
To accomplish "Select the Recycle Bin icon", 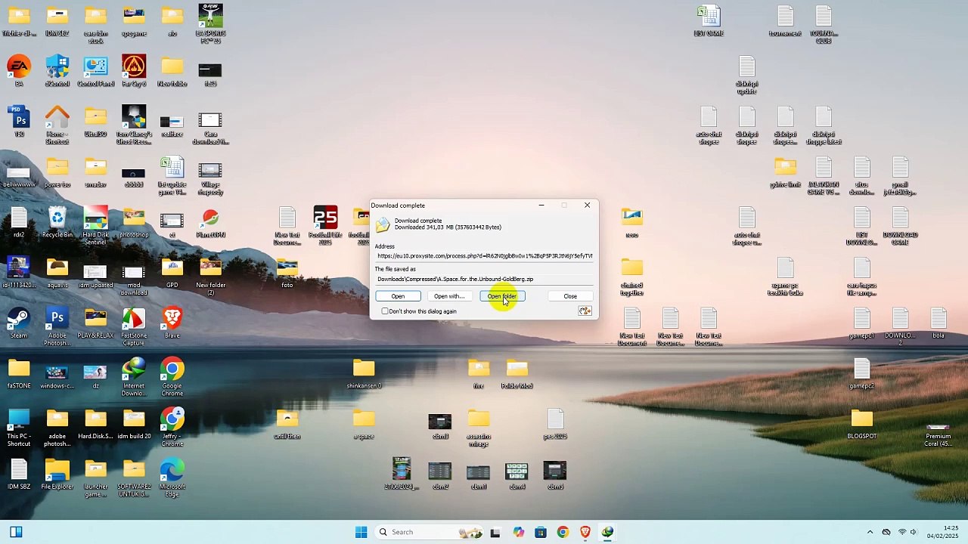I will tap(57, 222).
